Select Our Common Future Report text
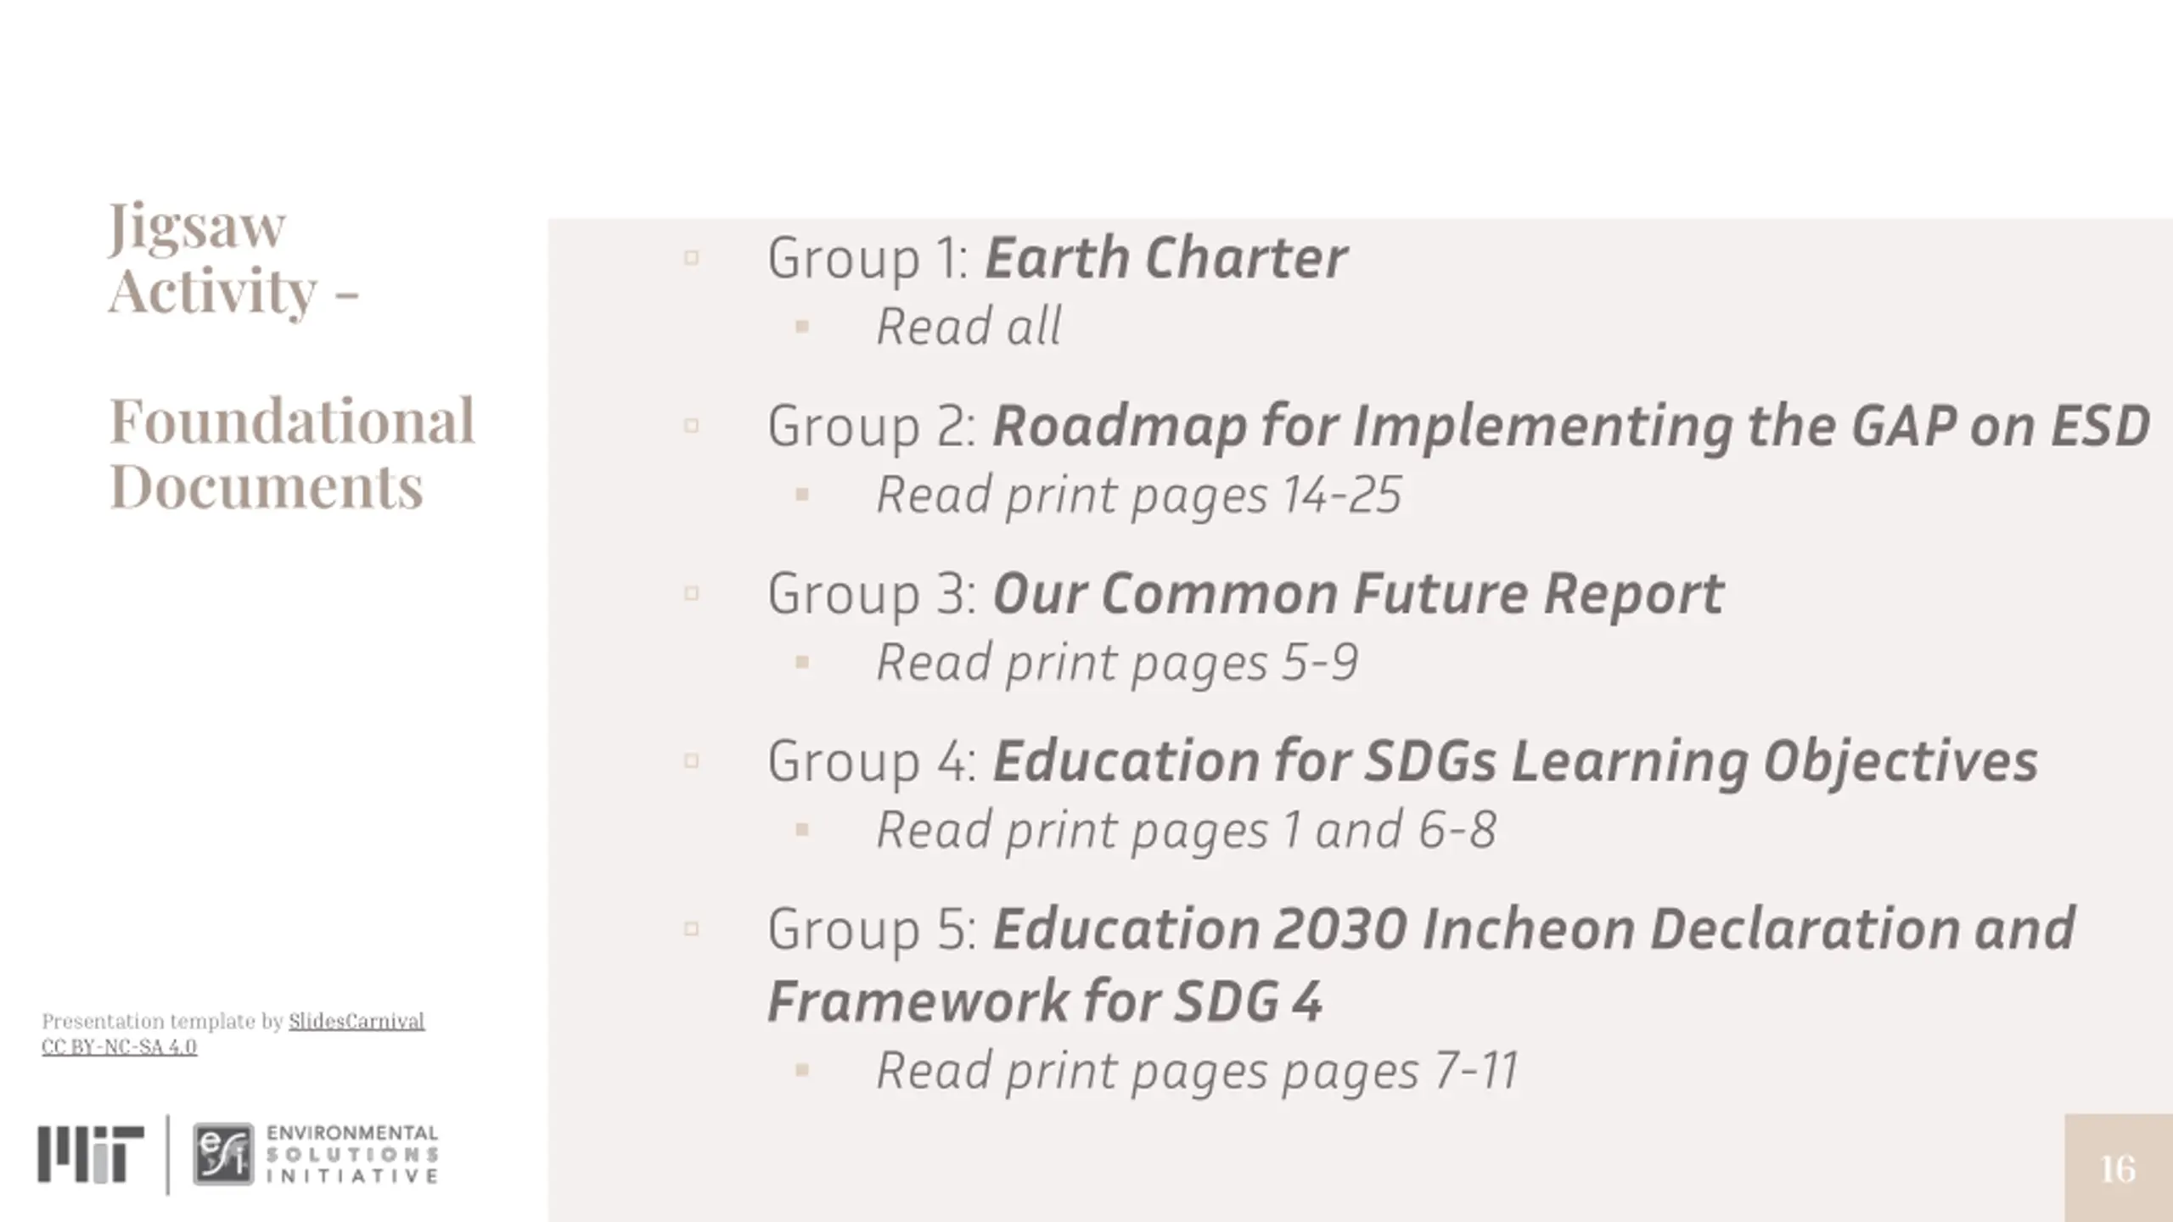Image resolution: width=2173 pixels, height=1222 pixels. click(1358, 593)
